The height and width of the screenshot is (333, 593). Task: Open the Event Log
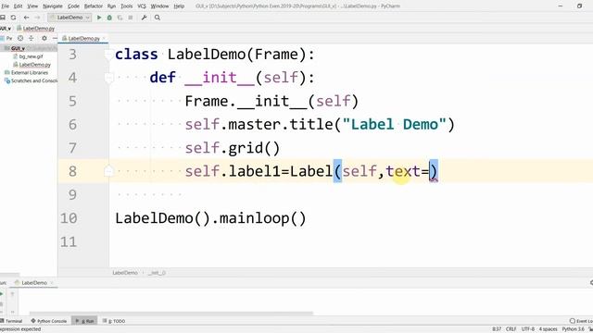(x=581, y=321)
